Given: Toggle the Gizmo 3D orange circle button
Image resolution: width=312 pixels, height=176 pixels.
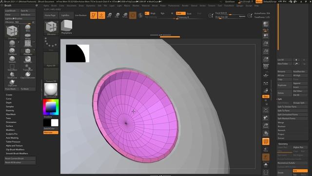Looking at the screenshot, I should pos(133,15).
